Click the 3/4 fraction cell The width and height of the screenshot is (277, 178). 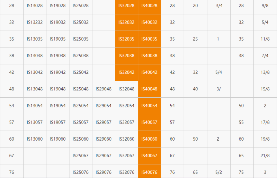(x=219, y=6)
